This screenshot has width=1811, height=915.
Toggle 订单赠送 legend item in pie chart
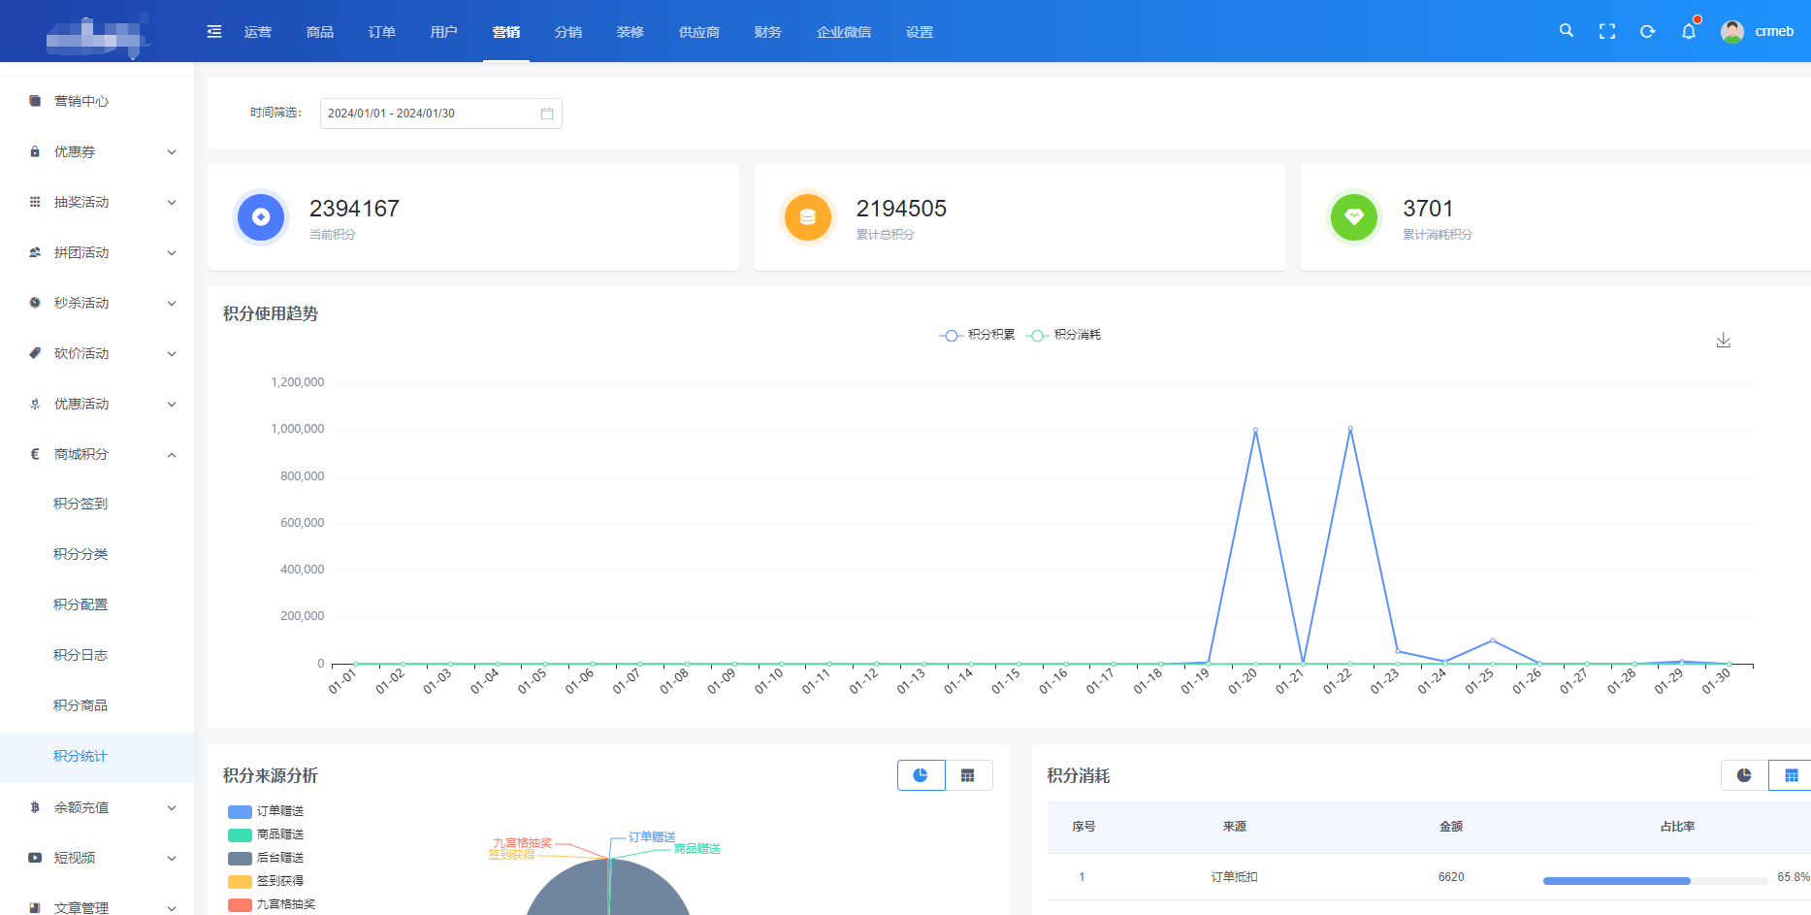[x=266, y=811]
